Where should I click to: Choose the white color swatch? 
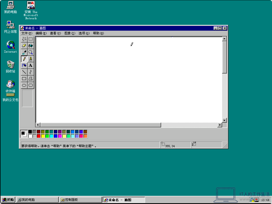coord(30,136)
